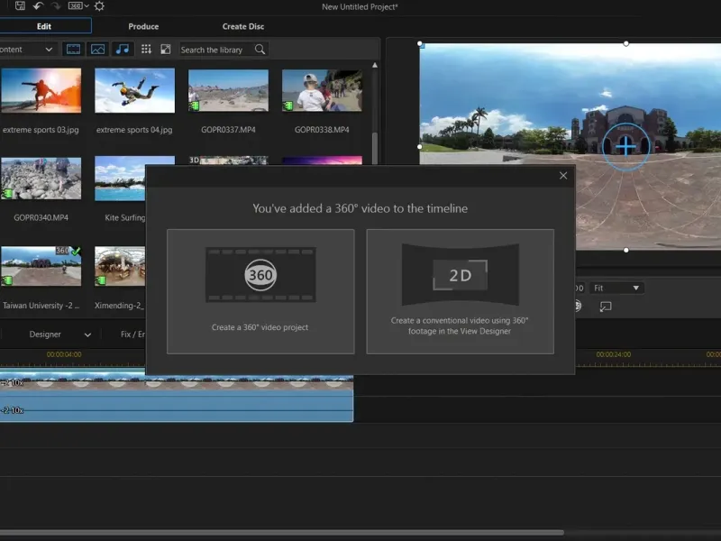Click the Save project icon
This screenshot has height=541, width=721.
click(20, 6)
